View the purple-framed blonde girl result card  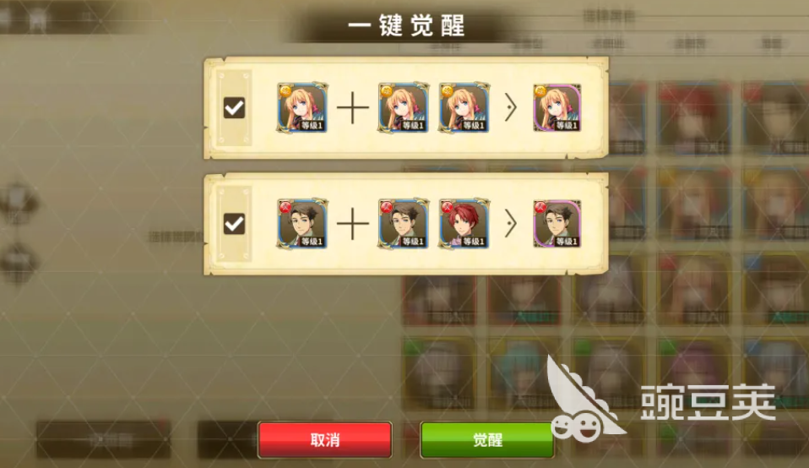[557, 107]
